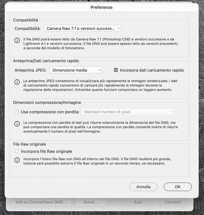This screenshot has height=215, width=204.
Task: Click the Usa compressione con perdita label
Action: coord(50,112)
